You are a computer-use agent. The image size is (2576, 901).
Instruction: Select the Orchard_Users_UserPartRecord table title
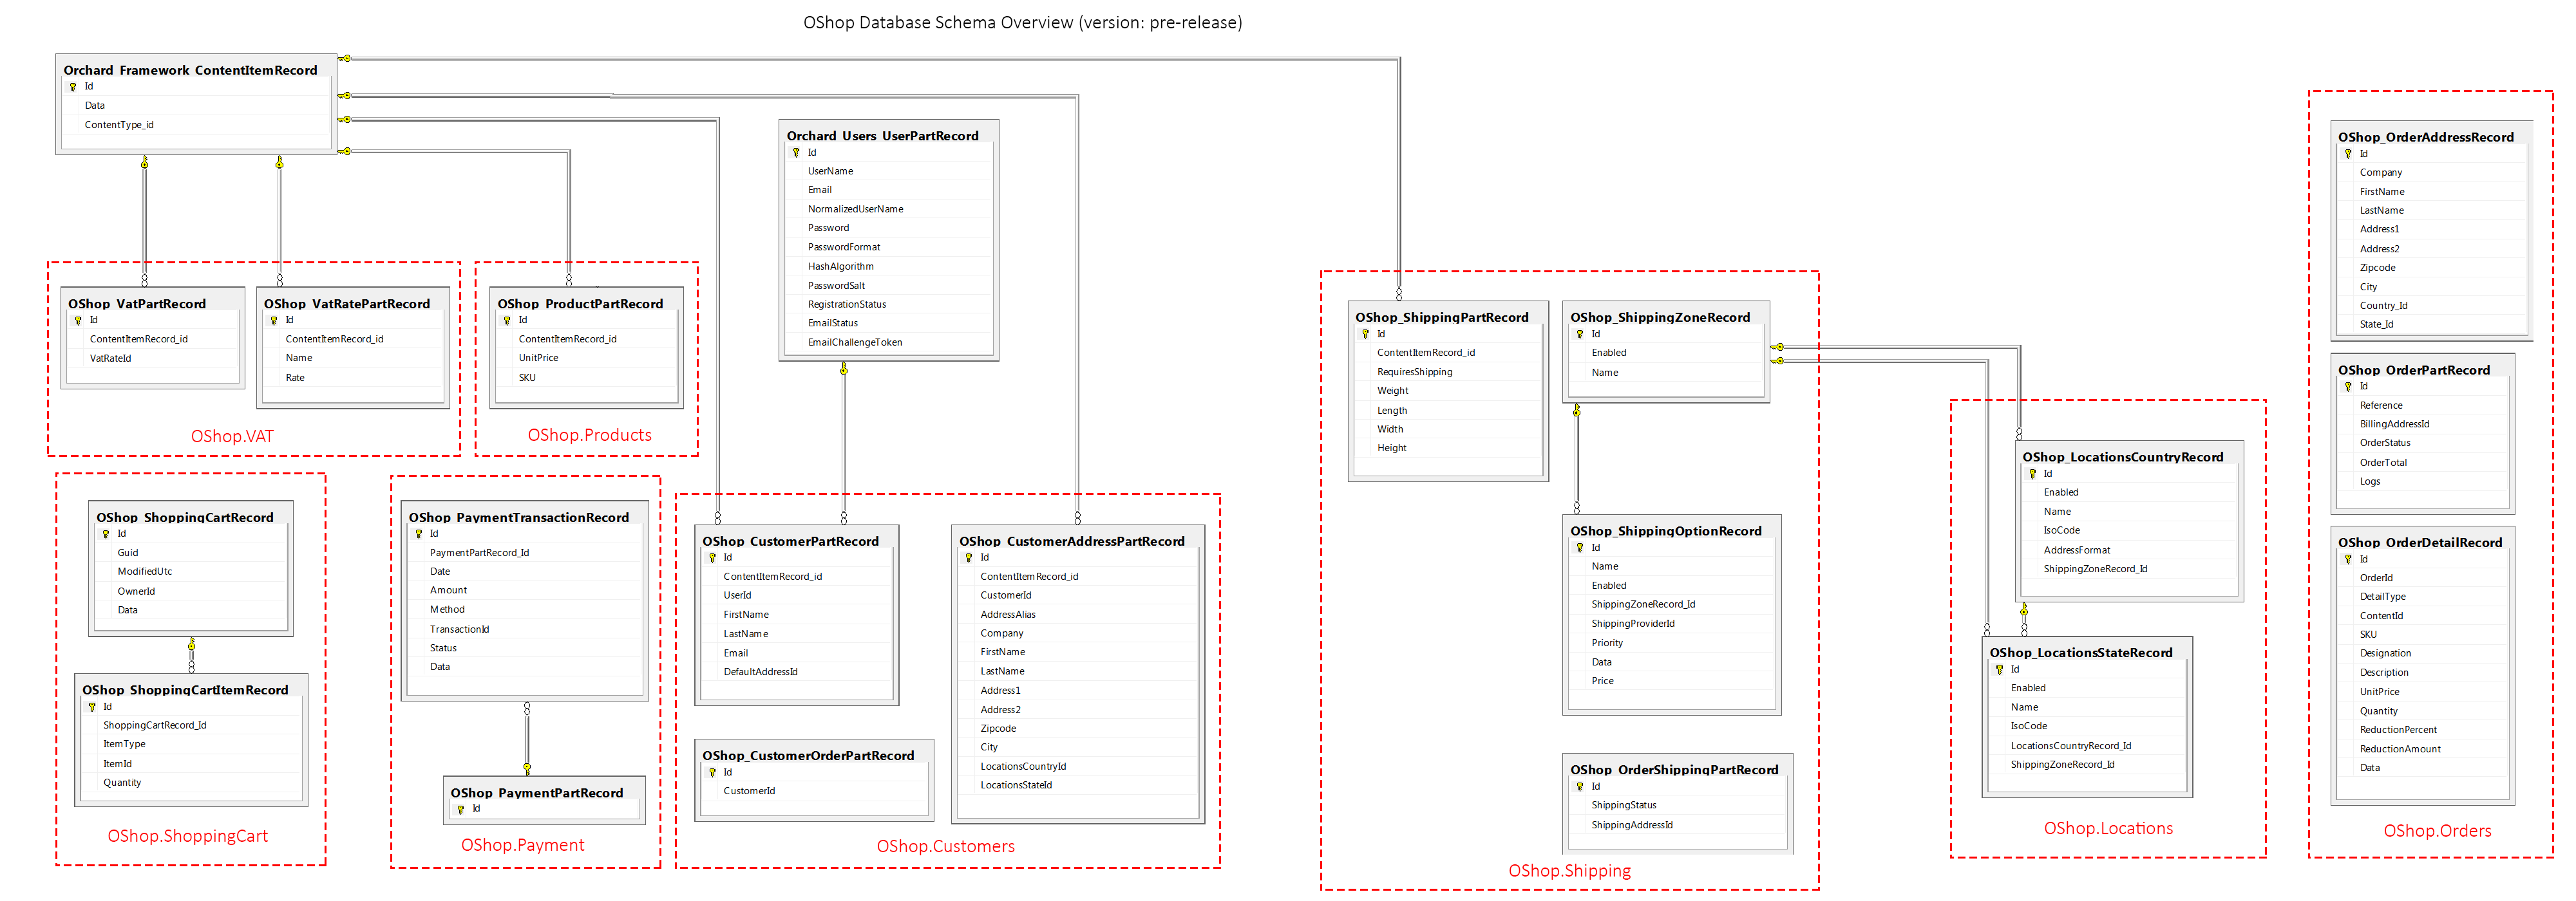pyautogui.click(x=882, y=136)
